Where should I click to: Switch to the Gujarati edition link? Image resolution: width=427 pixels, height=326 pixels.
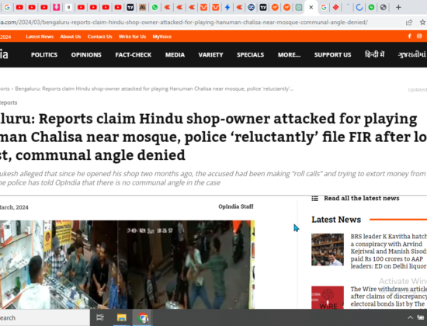tap(412, 54)
